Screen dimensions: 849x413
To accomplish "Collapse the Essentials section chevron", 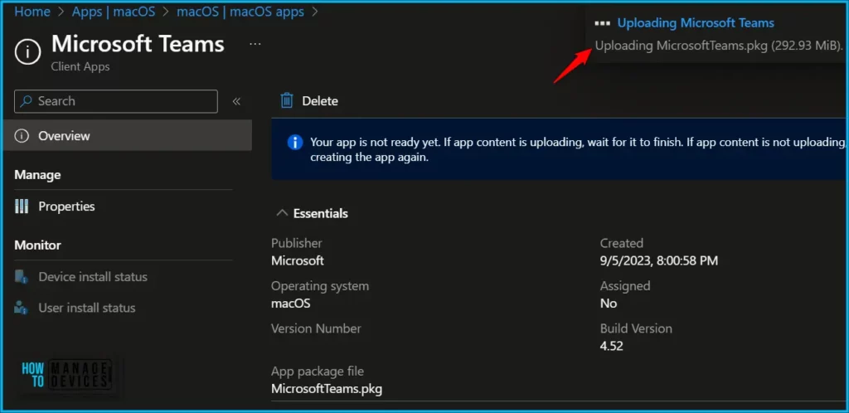I will coord(282,213).
